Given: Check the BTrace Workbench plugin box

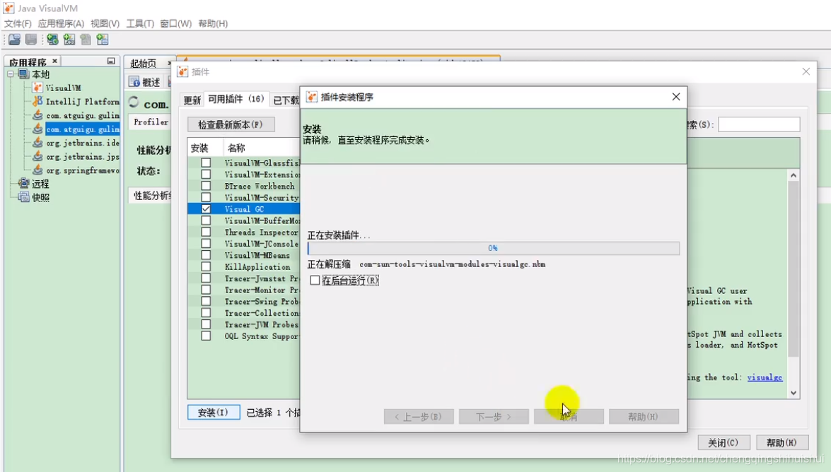Looking at the screenshot, I should [207, 186].
